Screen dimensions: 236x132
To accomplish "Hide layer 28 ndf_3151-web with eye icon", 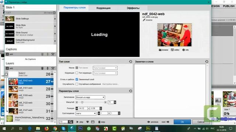I will click(52, 89).
